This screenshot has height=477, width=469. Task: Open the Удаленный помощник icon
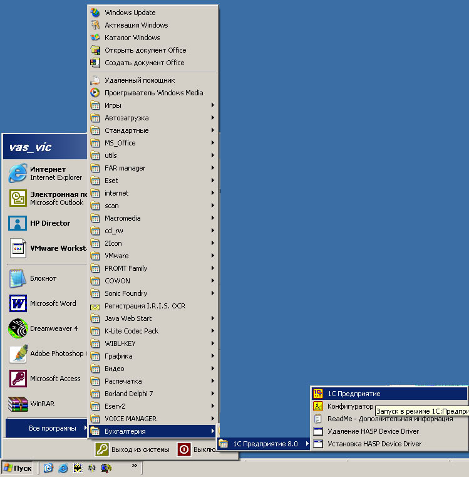tap(95, 80)
